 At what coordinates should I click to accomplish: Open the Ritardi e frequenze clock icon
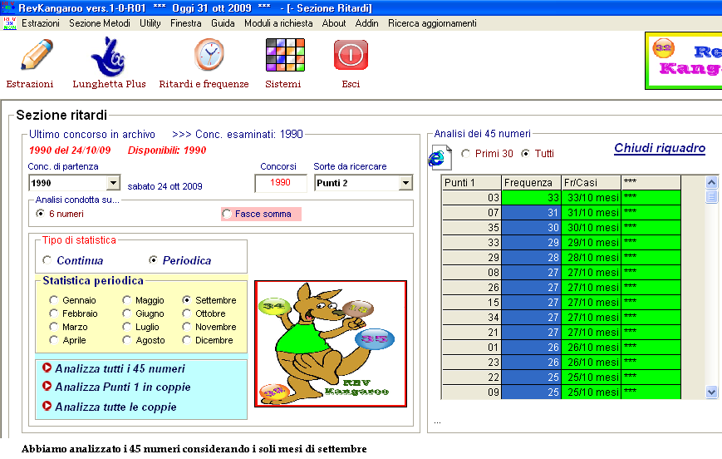209,55
